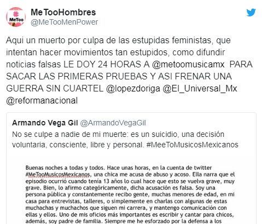Open quoted author name Armando Vega Gil

(x=45, y=123)
